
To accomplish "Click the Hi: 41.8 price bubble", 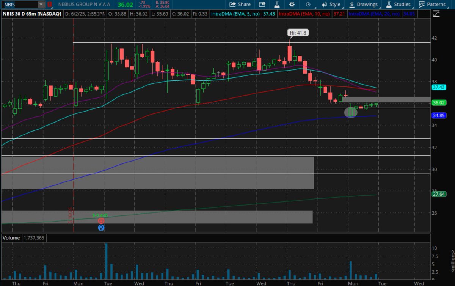I will pos(298,33).
